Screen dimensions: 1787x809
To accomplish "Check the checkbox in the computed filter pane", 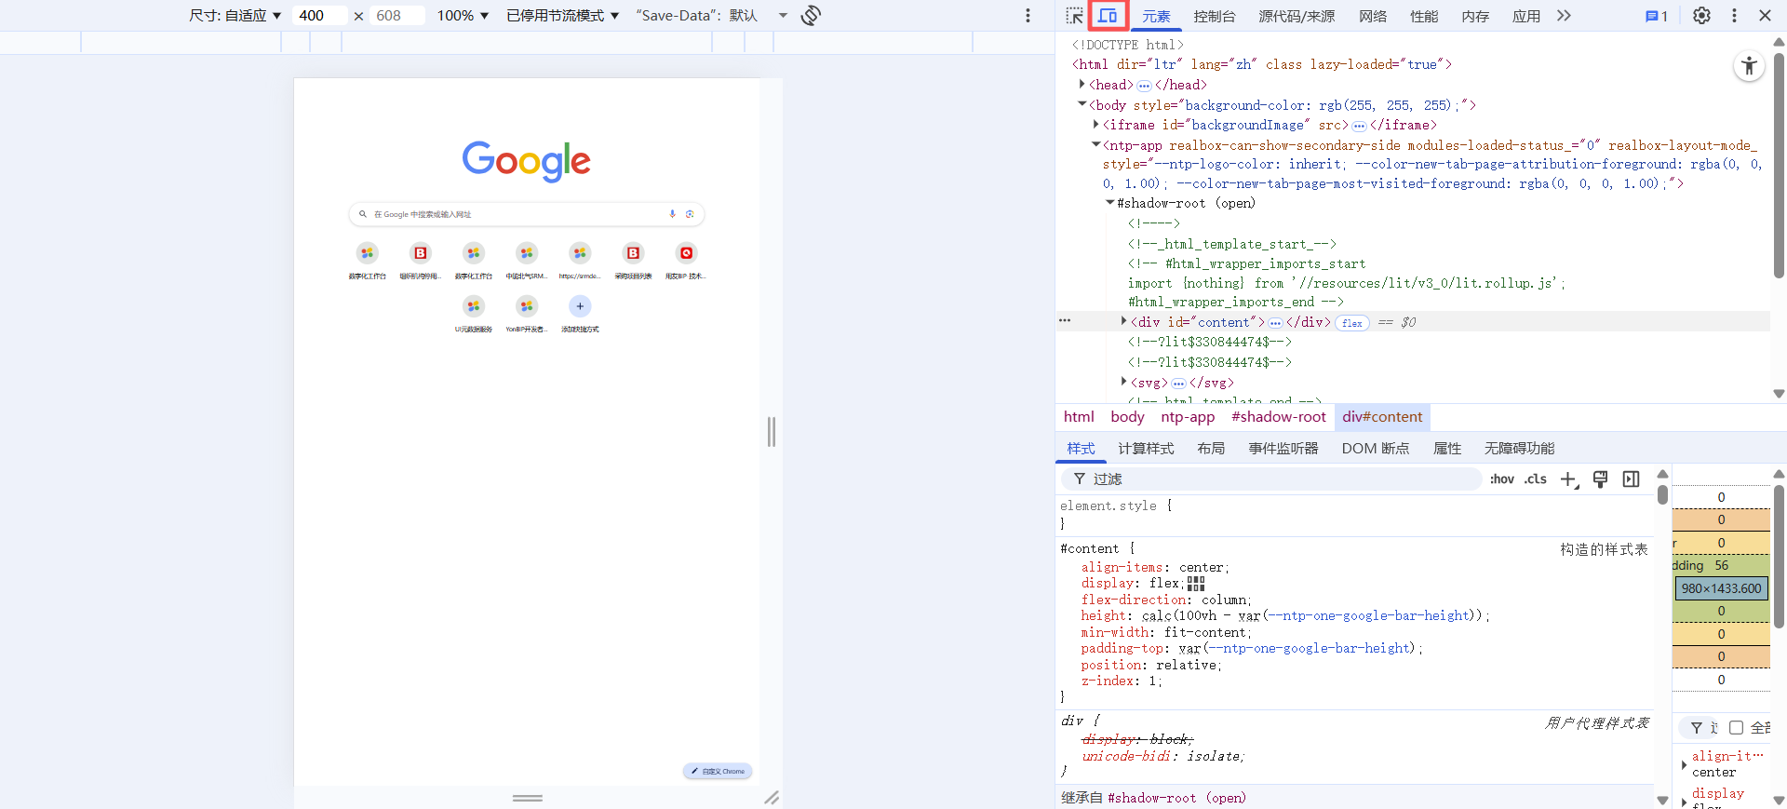I will point(1736,728).
